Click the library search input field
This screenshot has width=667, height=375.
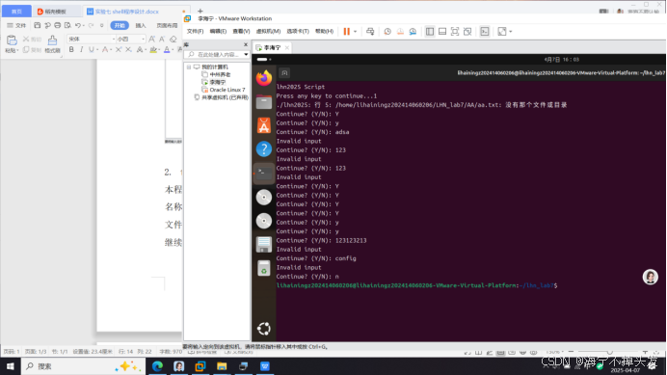(215, 55)
